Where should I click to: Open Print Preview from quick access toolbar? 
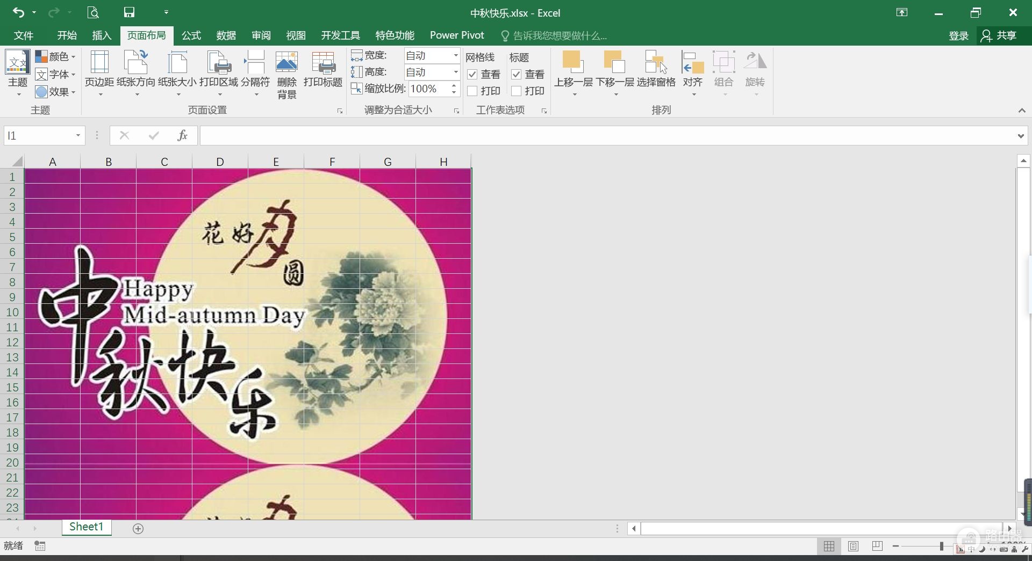click(x=92, y=12)
